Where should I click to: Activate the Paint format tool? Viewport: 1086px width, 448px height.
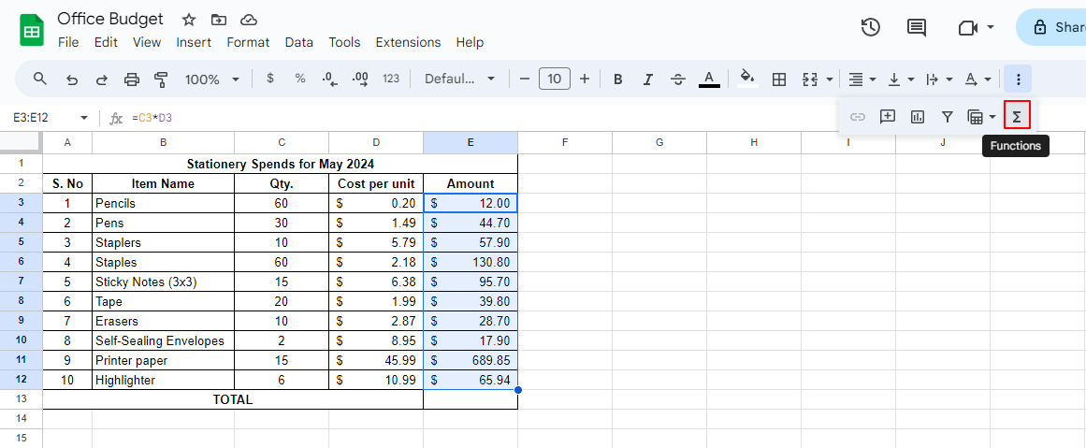(162, 79)
